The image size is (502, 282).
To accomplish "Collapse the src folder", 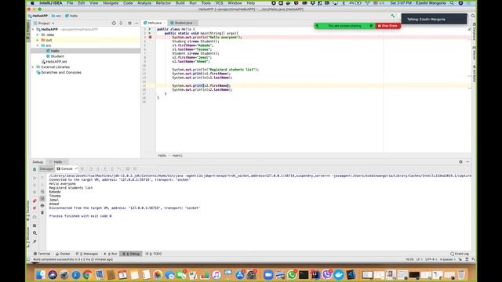I will (38, 45).
